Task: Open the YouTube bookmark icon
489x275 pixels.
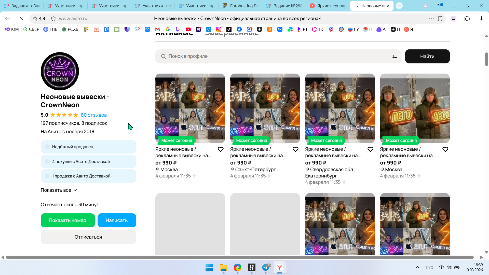Action: pos(188,29)
